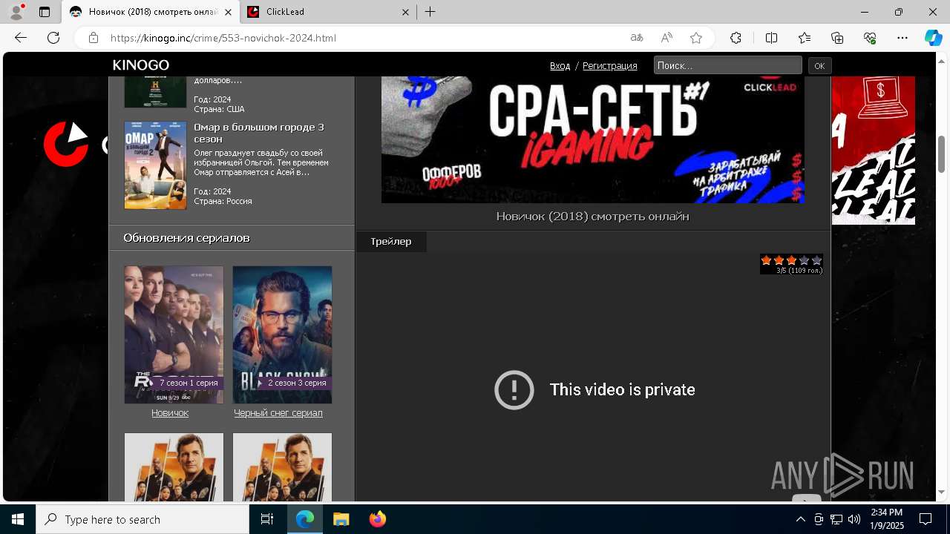Open Read Aloud in the address bar
The image size is (950, 534).
[666, 38]
